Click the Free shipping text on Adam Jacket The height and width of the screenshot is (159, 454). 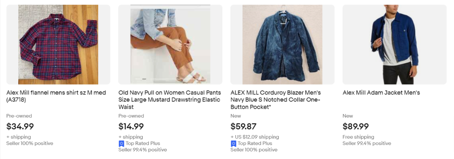(x=358, y=137)
